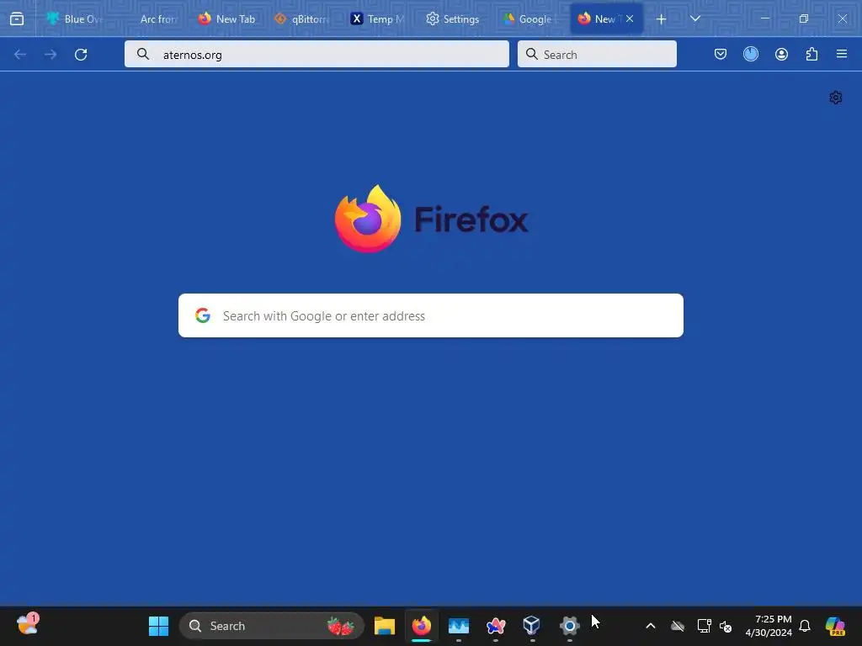Go forward one page
Viewport: 862px width, 646px height.
click(x=51, y=55)
